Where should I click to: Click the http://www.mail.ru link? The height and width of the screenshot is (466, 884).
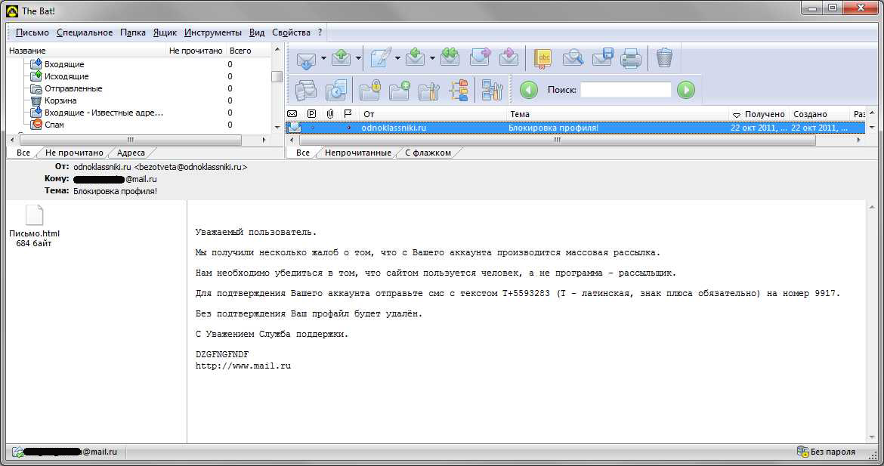(x=243, y=366)
